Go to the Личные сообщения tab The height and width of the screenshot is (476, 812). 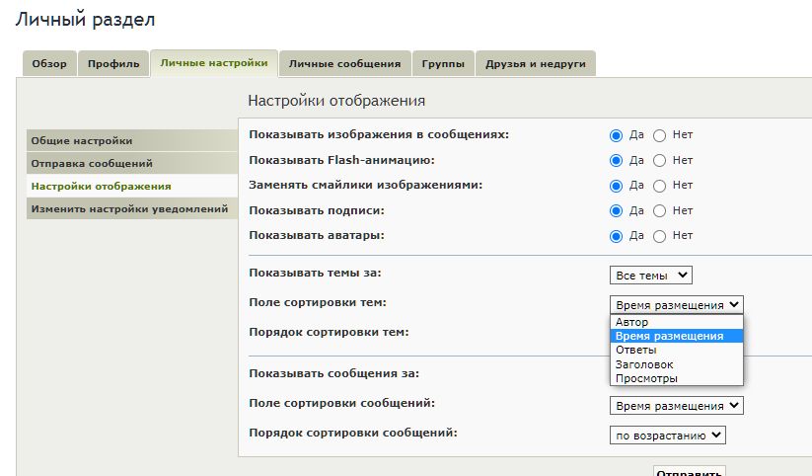(x=344, y=64)
